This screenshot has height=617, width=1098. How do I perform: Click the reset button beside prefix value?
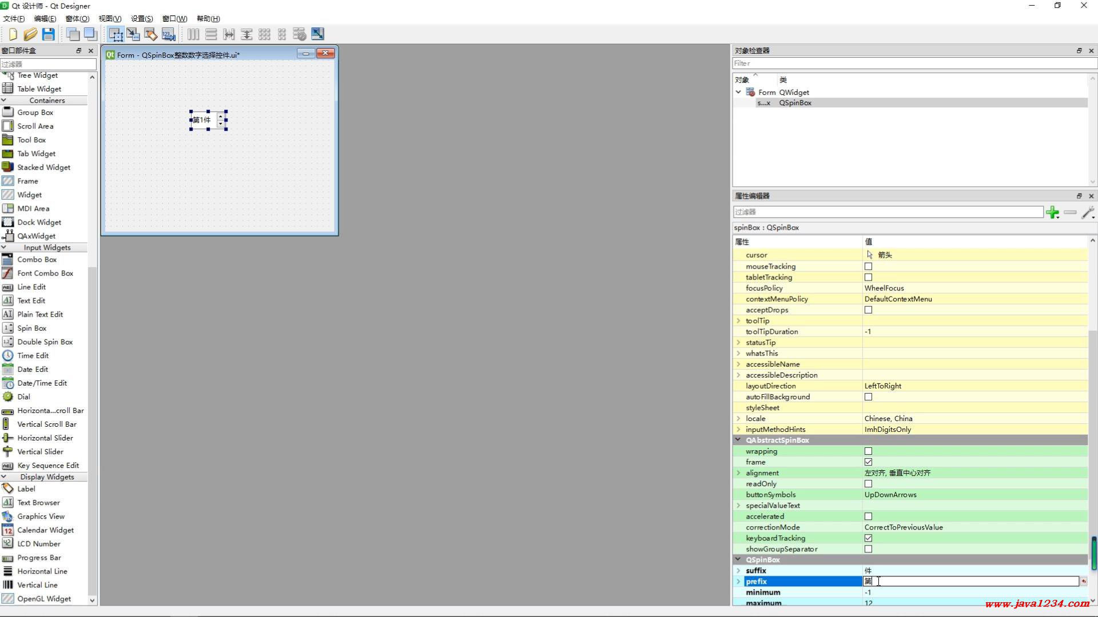[x=1083, y=582]
